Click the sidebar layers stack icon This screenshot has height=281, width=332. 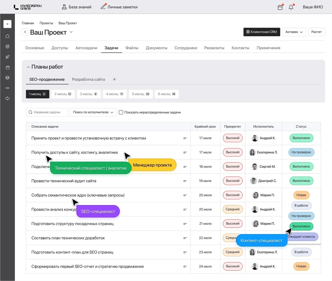click(7, 78)
